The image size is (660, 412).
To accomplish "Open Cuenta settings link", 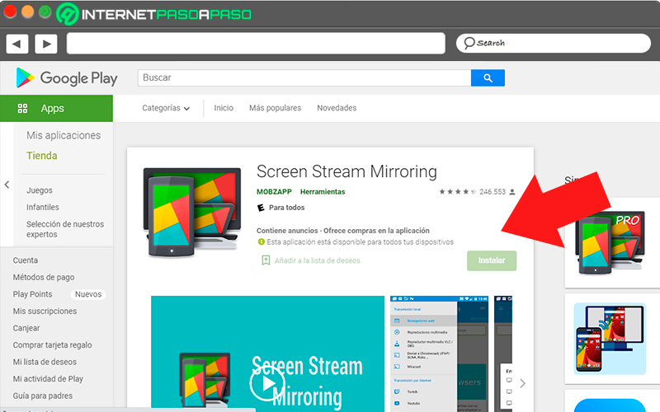I will pyautogui.click(x=26, y=260).
